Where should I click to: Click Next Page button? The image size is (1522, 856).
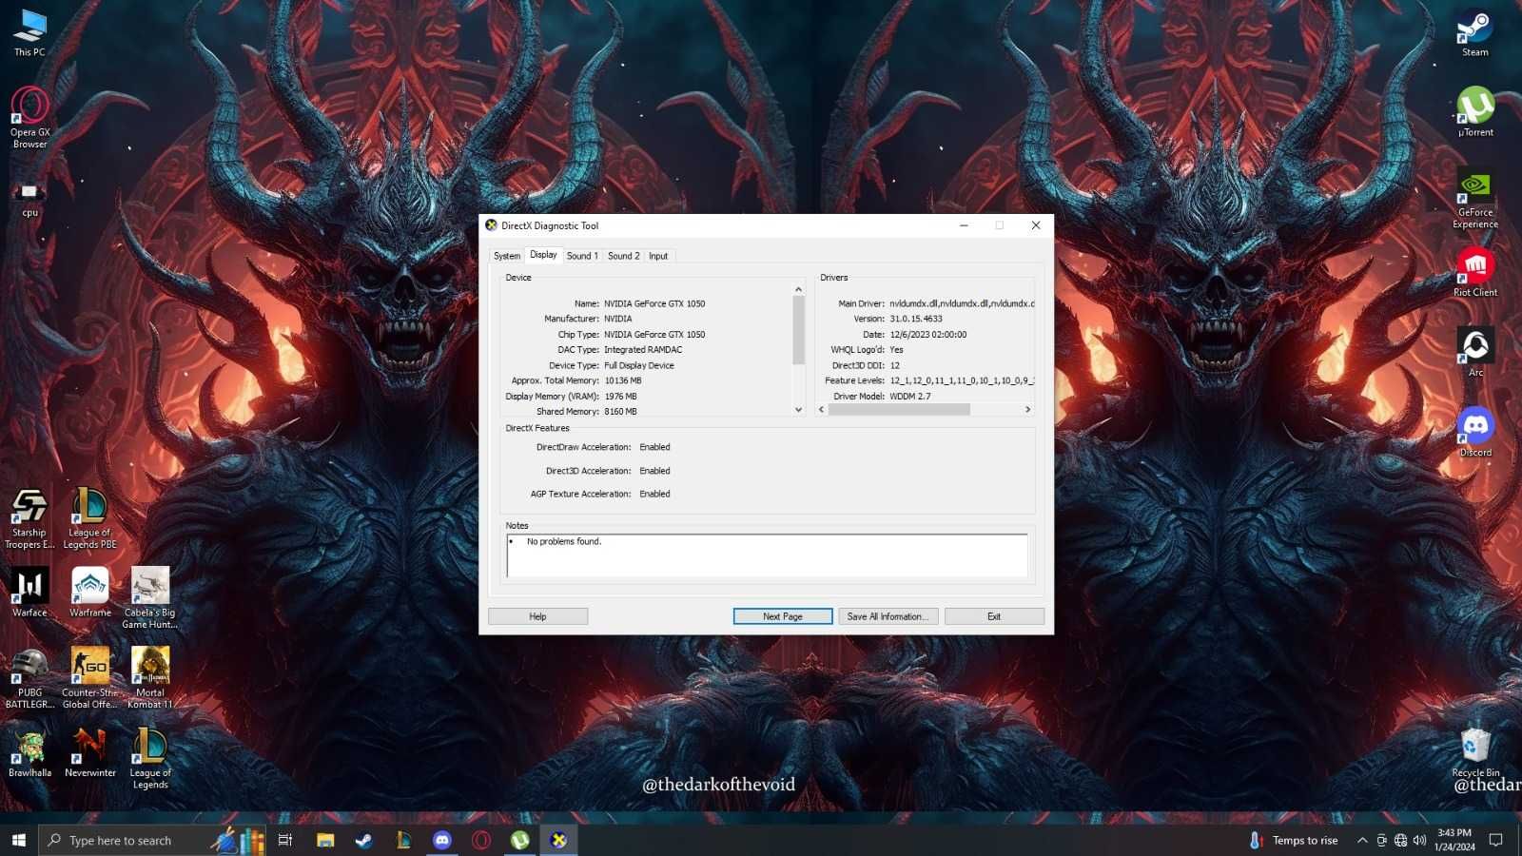coord(783,616)
